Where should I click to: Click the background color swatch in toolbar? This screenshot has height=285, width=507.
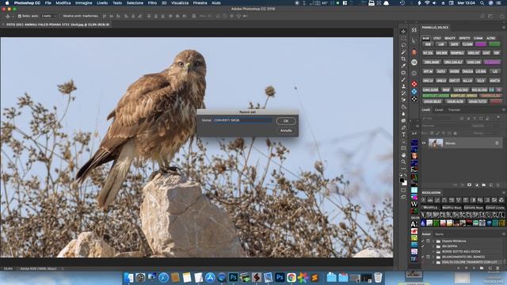[405, 183]
